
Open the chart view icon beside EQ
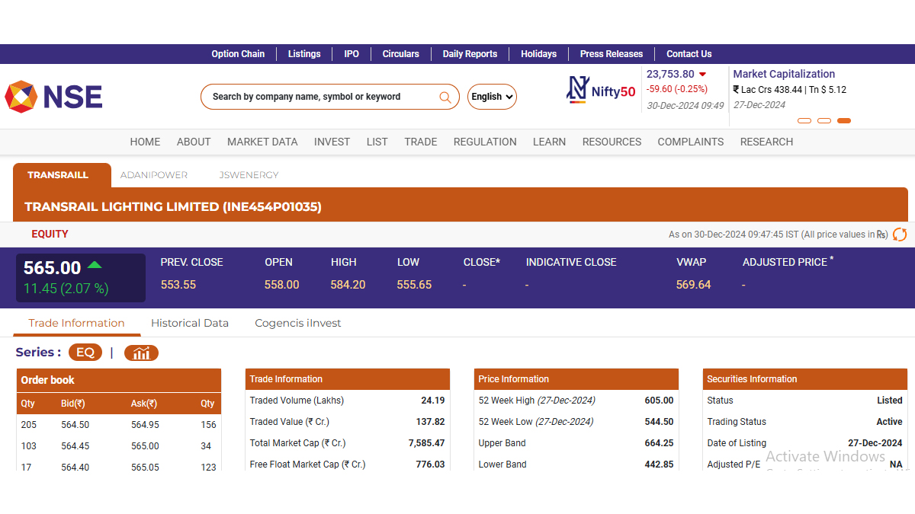coord(141,353)
